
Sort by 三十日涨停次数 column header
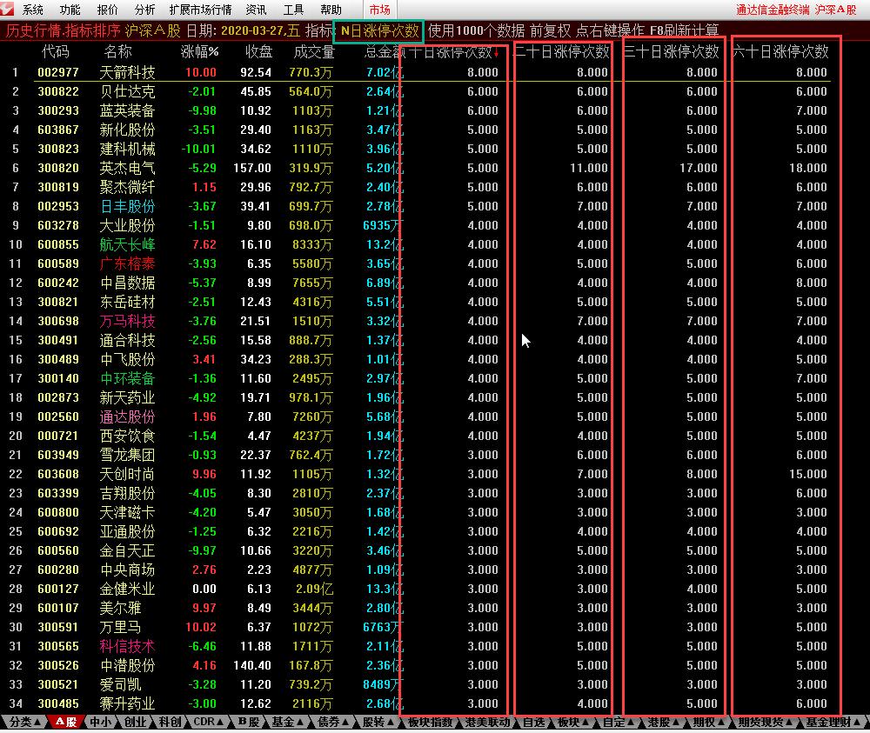(672, 51)
